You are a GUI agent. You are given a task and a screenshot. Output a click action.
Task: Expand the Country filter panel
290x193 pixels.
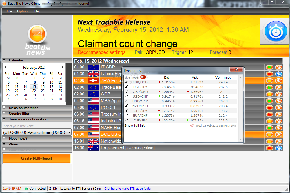pos(4,113)
